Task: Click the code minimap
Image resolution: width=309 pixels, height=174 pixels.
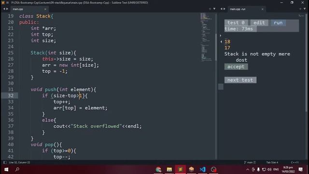Action: coord(206,37)
